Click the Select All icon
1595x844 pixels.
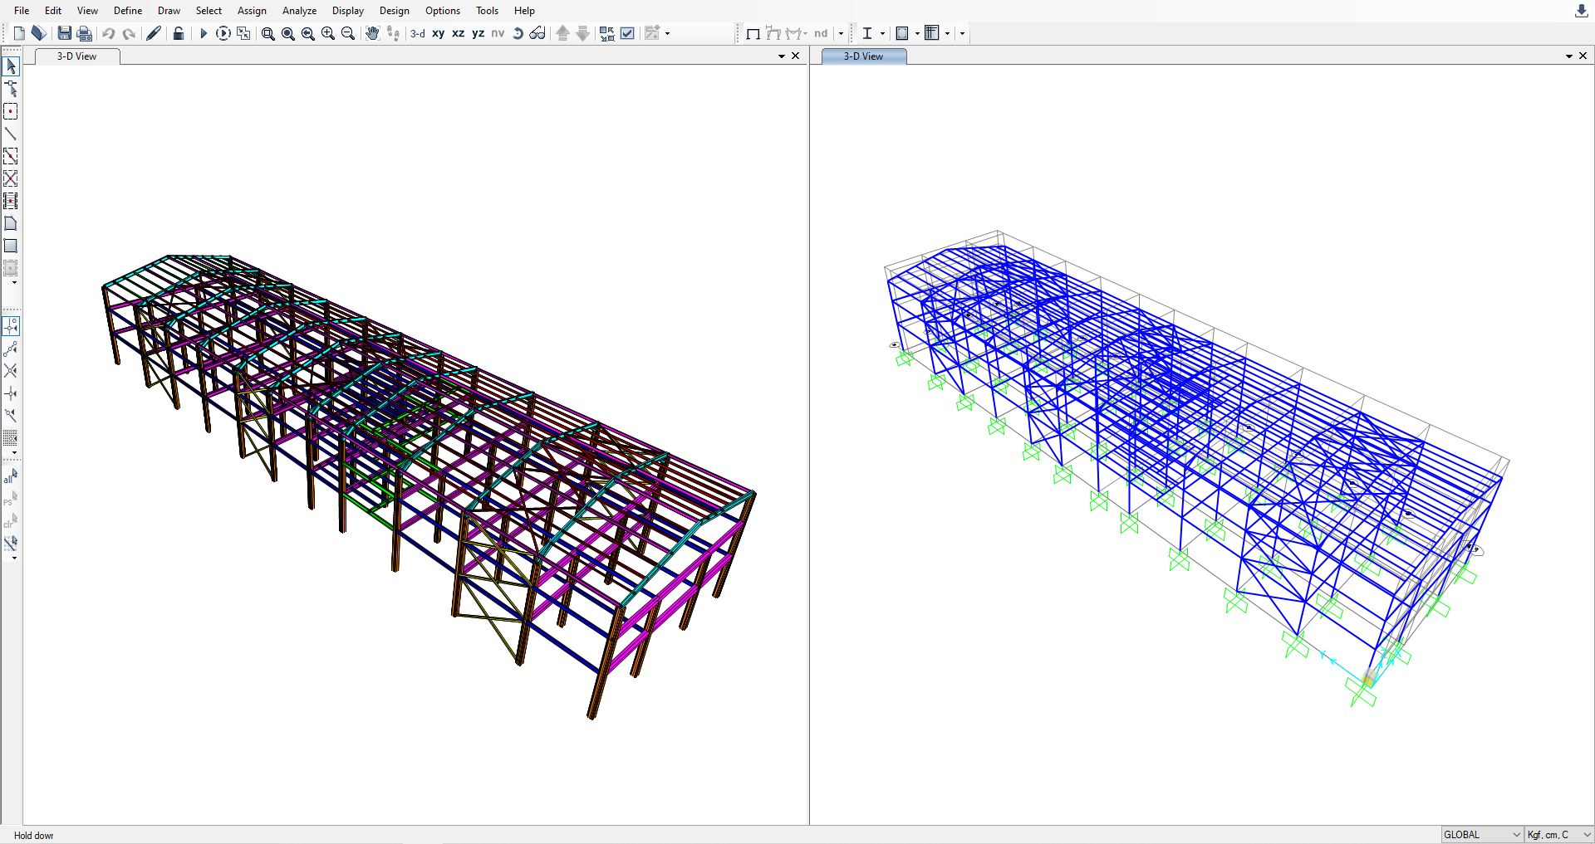pos(11,476)
